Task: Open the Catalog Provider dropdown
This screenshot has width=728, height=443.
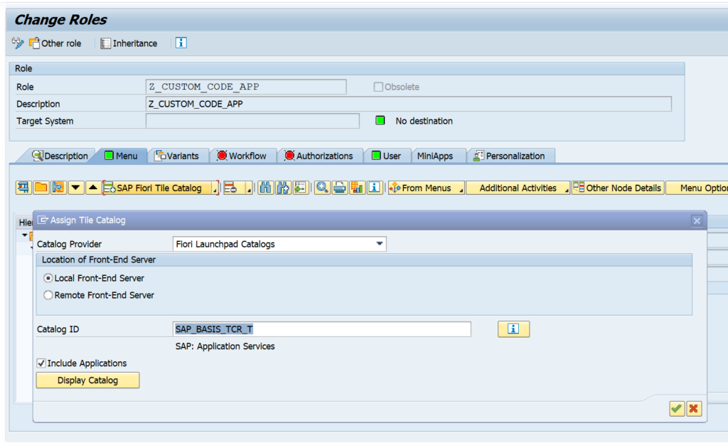Action: [380, 243]
